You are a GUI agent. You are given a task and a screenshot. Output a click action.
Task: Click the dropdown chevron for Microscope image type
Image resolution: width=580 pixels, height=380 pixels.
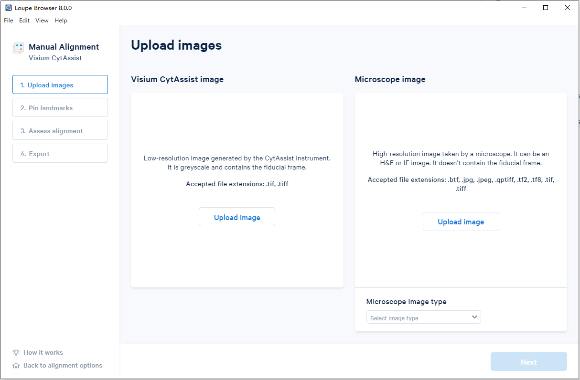click(x=474, y=317)
